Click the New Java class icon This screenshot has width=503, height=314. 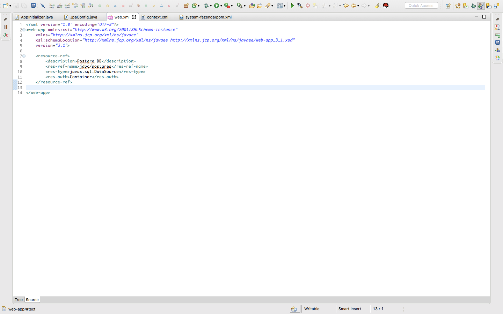(195, 6)
